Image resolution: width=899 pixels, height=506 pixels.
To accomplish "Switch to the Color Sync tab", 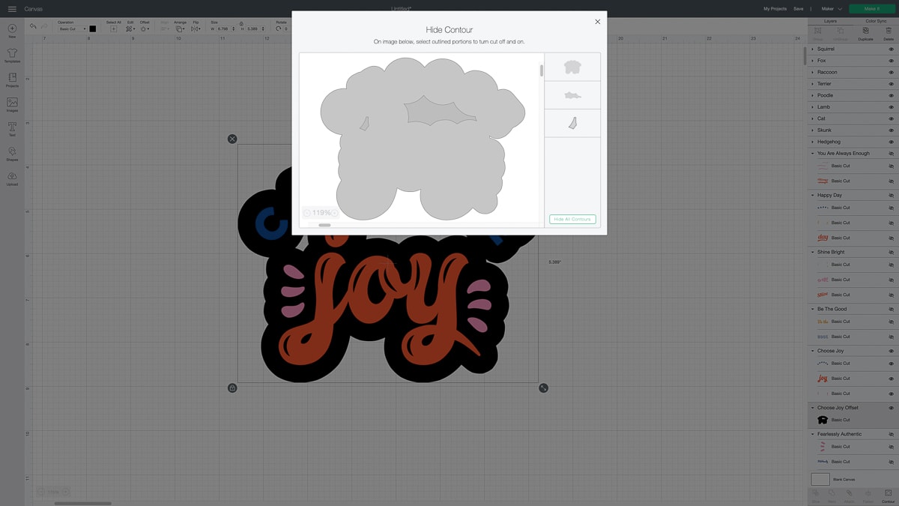I will tap(875, 21).
